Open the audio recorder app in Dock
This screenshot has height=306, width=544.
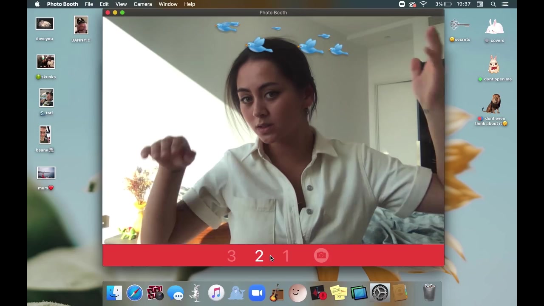pyautogui.click(x=318, y=293)
